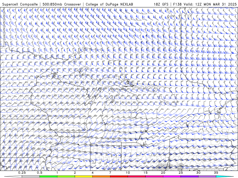Click the colorbar label reading 7
This screenshot has height=178, width=238.
tap(110, 173)
